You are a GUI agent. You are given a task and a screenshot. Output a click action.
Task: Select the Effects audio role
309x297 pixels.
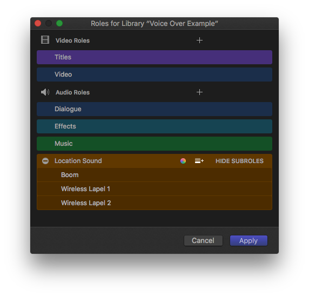click(154, 126)
